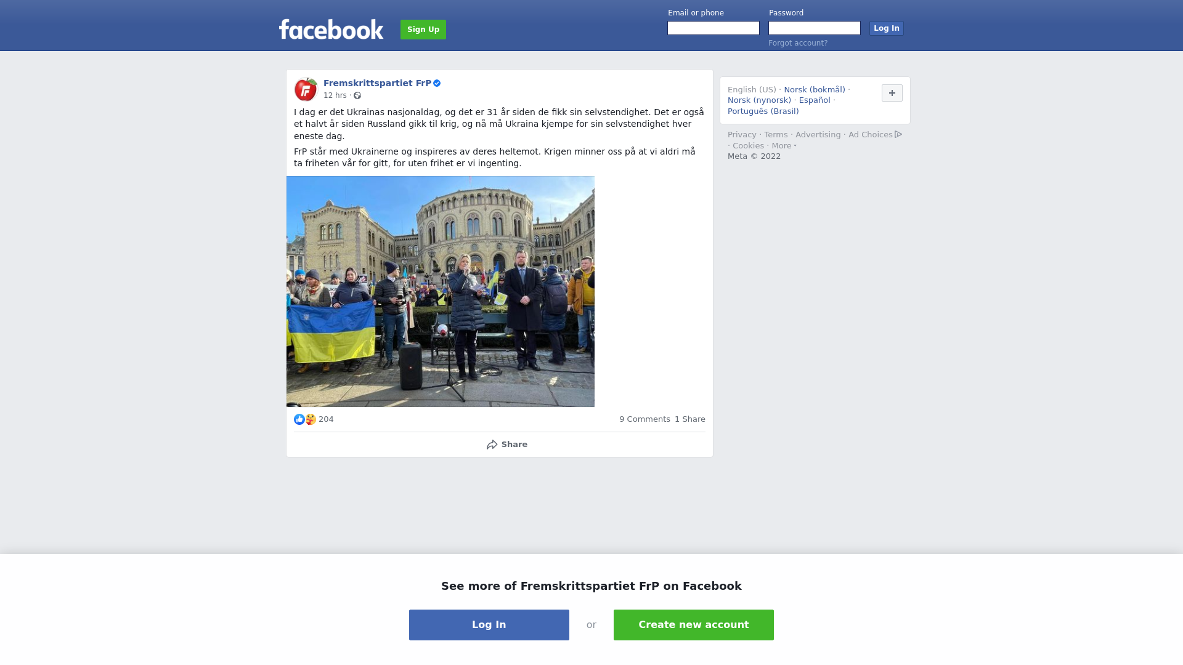Switch language to Português (Brasil)

(763, 111)
